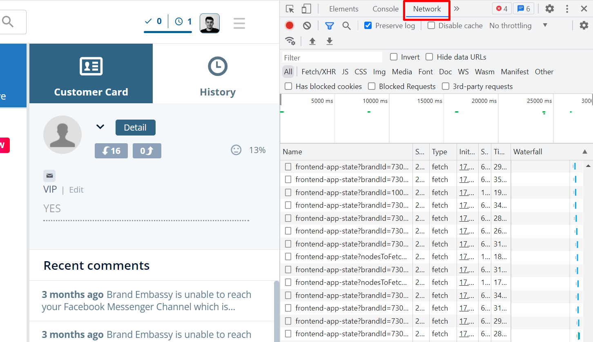The height and width of the screenshot is (342, 593).
Task: Click the export HAR download icon
Action: click(329, 41)
